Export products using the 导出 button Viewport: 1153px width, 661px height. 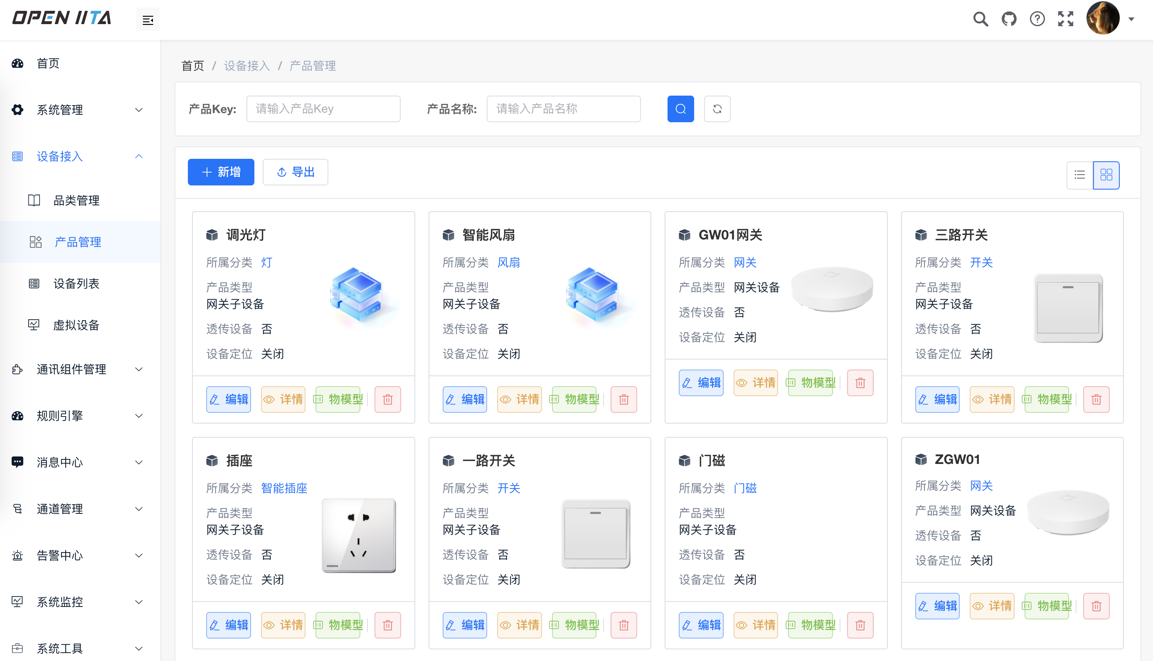[x=295, y=172]
